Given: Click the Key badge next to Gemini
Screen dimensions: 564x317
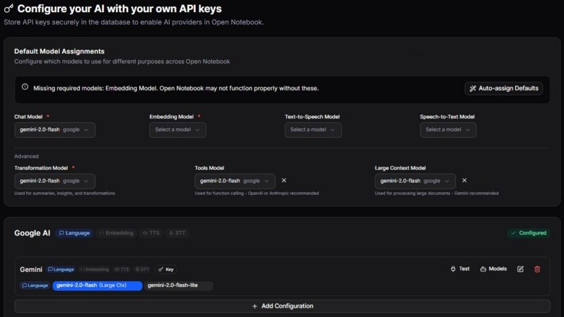Looking at the screenshot, I should coord(166,269).
